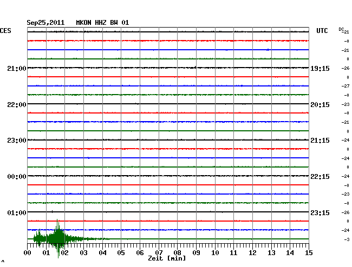The height and width of the screenshot is (267, 352).
Task: Click the 23:00 local time label
Action: pos(17,141)
